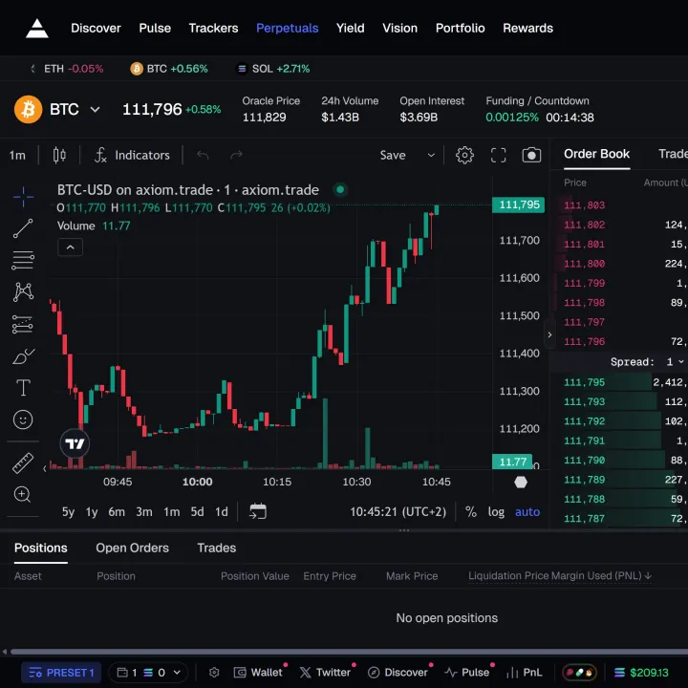
Task: Open bottom bar settings gear
Action: click(214, 672)
